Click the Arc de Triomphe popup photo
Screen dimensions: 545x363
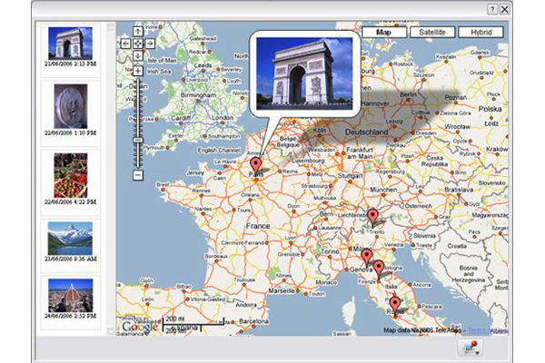pyautogui.click(x=304, y=74)
